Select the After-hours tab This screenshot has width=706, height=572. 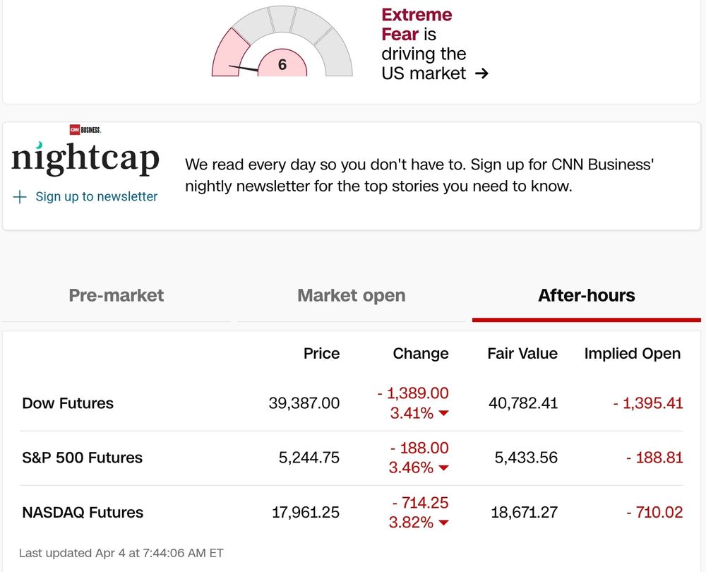[x=586, y=295]
